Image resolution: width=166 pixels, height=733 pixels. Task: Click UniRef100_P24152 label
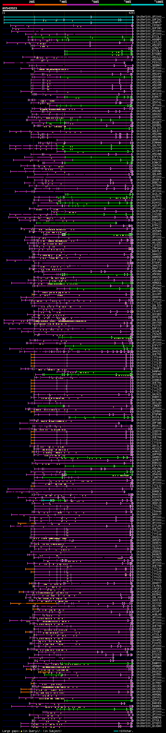(x=149, y=643)
